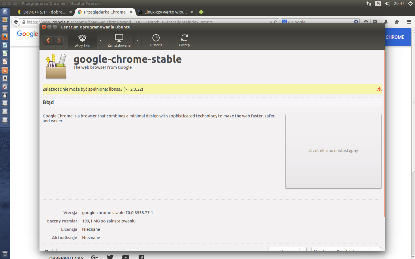Open the Postęp progress view

click(184, 41)
